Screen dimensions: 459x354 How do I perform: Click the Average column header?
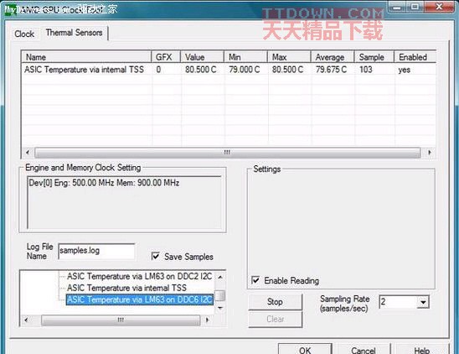[333, 57]
